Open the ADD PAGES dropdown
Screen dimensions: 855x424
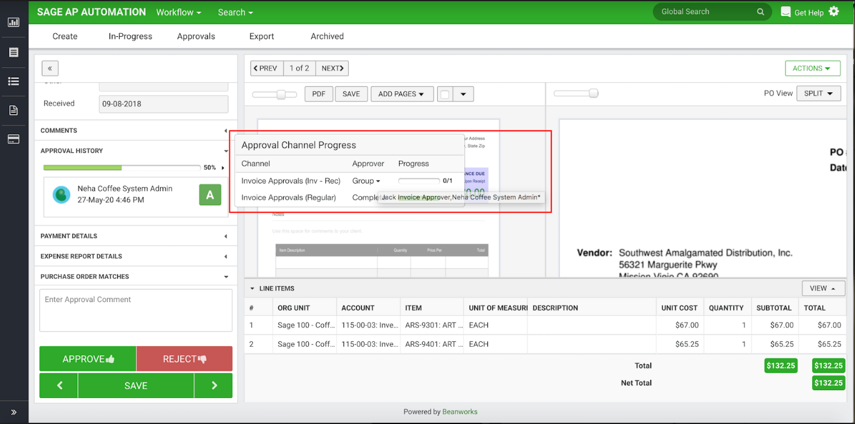[x=401, y=94]
